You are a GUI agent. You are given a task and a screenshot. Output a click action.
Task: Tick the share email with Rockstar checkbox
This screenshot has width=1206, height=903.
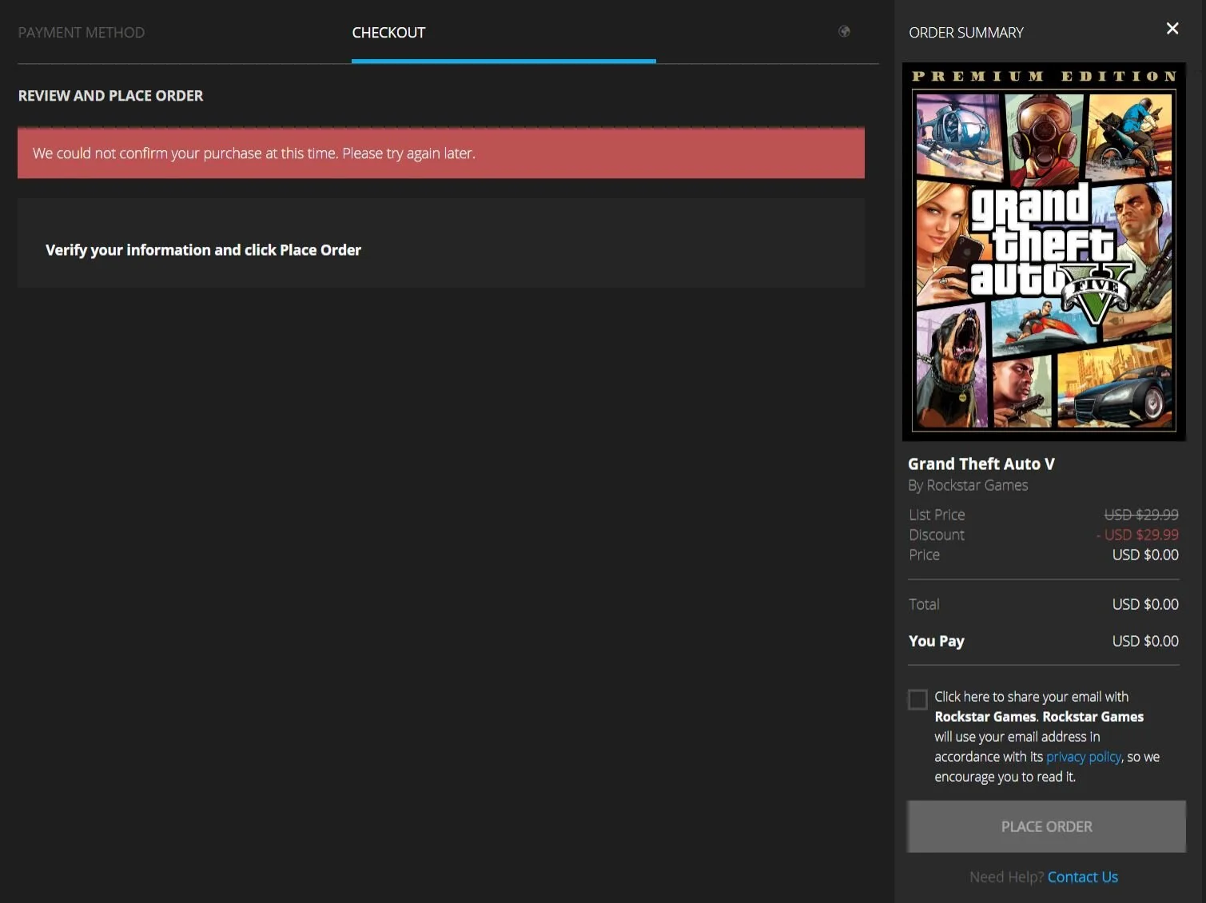pyautogui.click(x=917, y=699)
